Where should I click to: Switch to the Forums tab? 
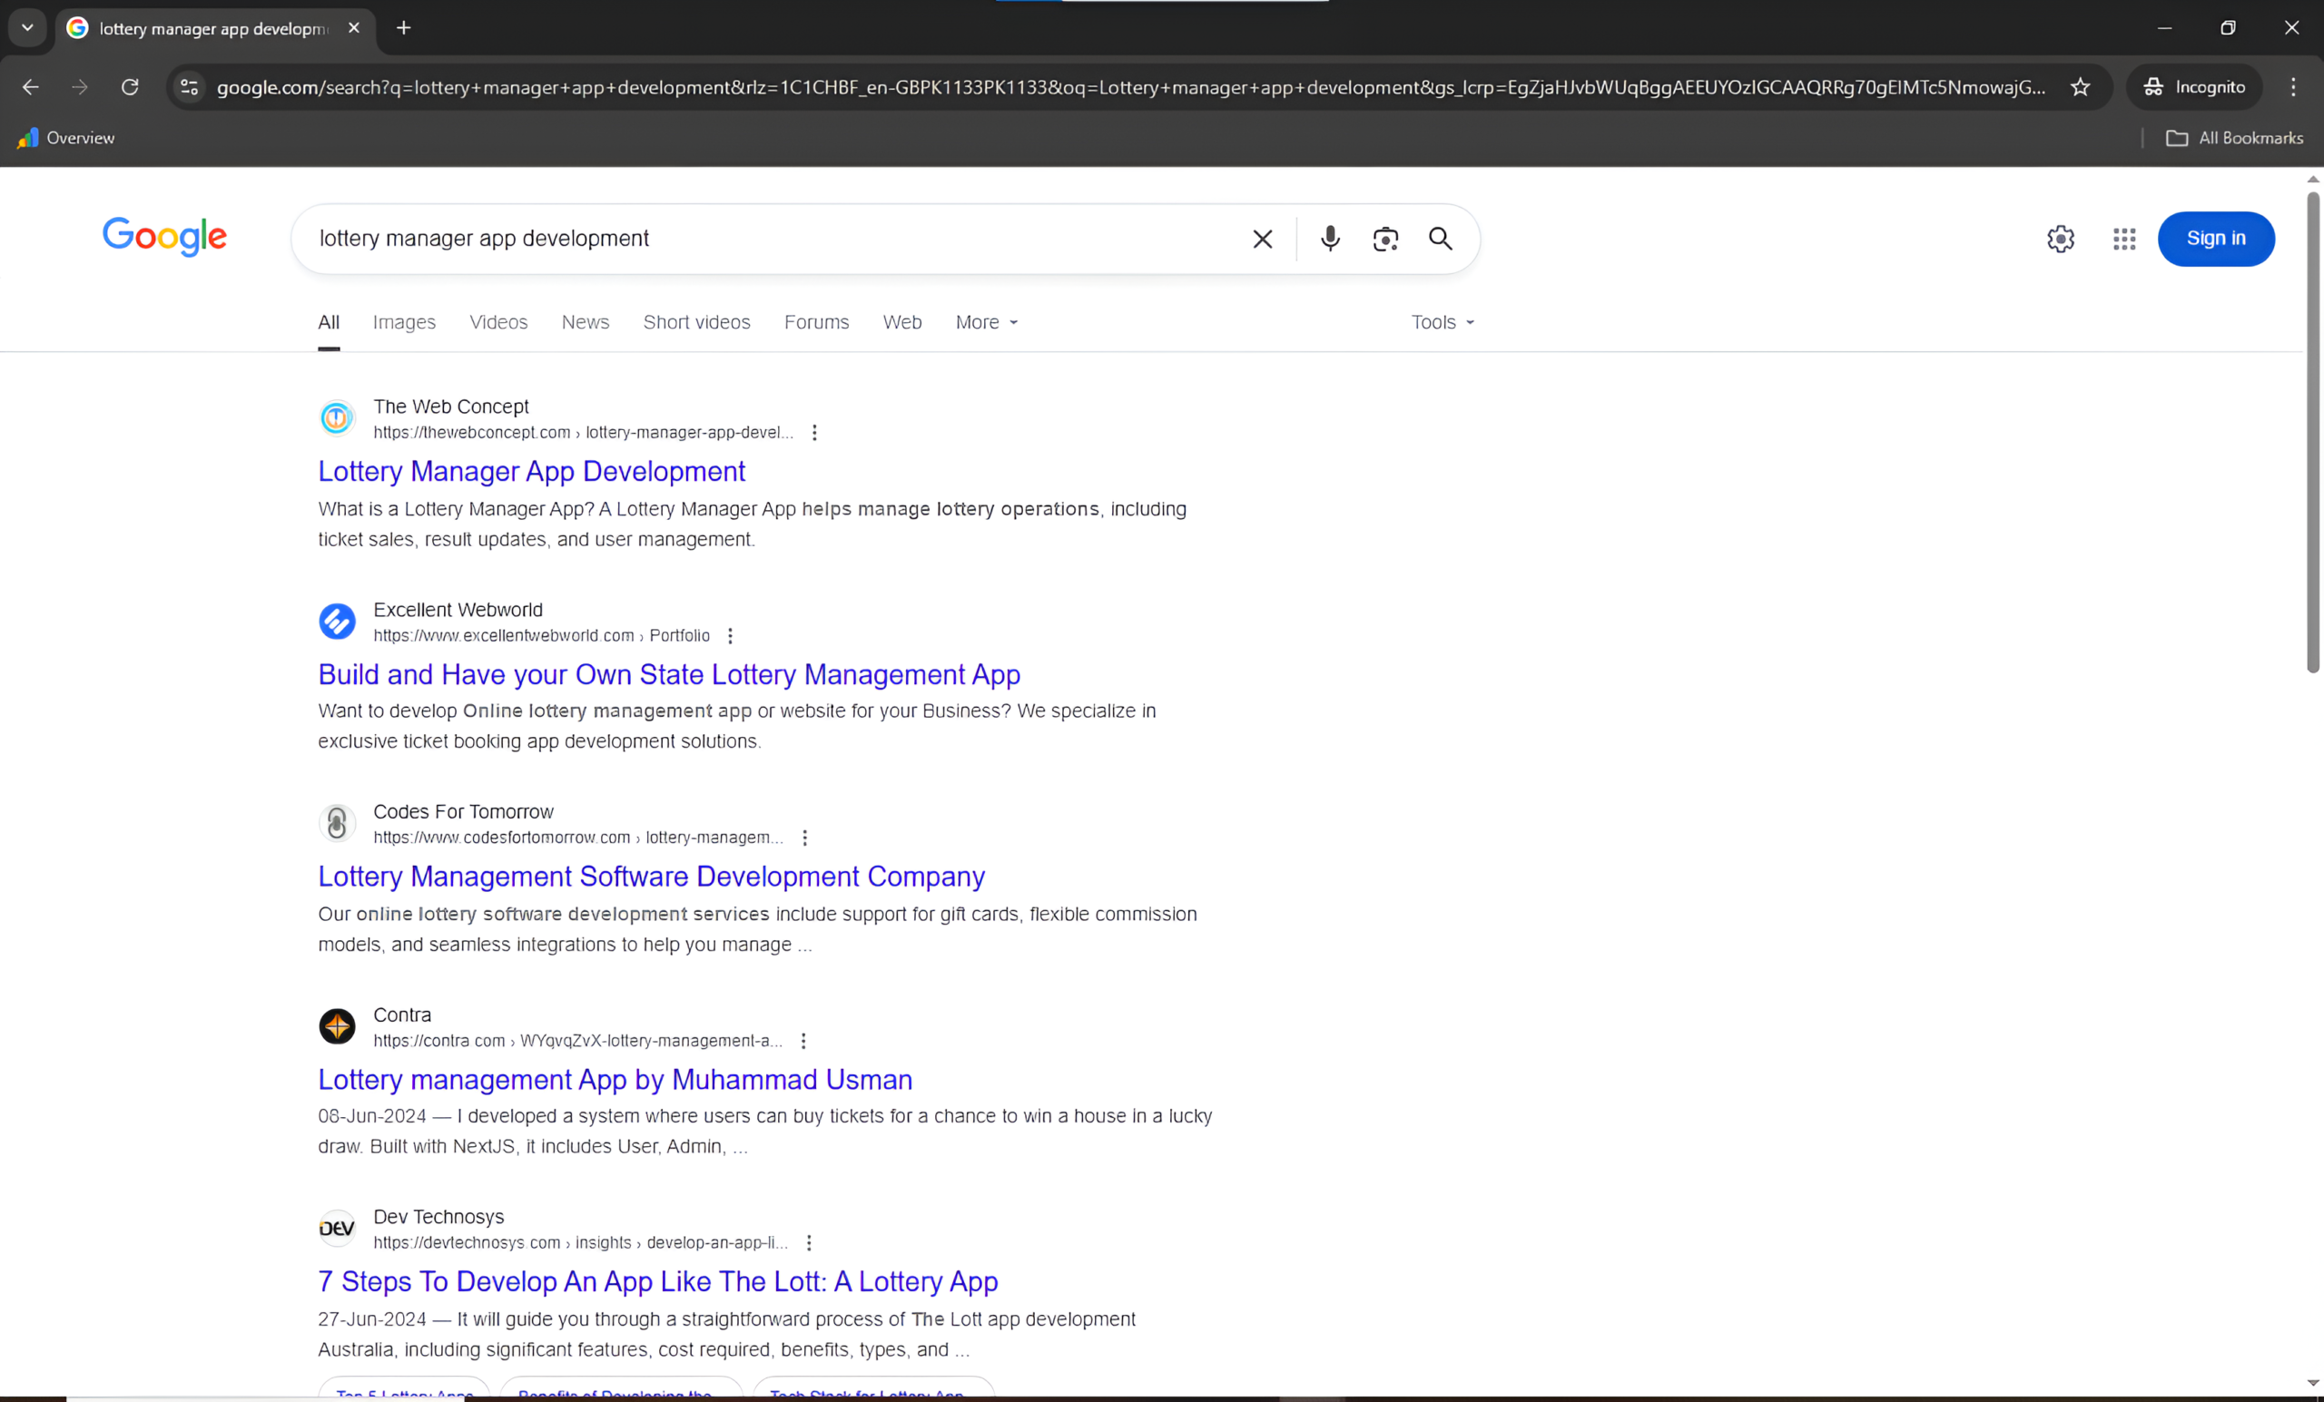point(816,322)
